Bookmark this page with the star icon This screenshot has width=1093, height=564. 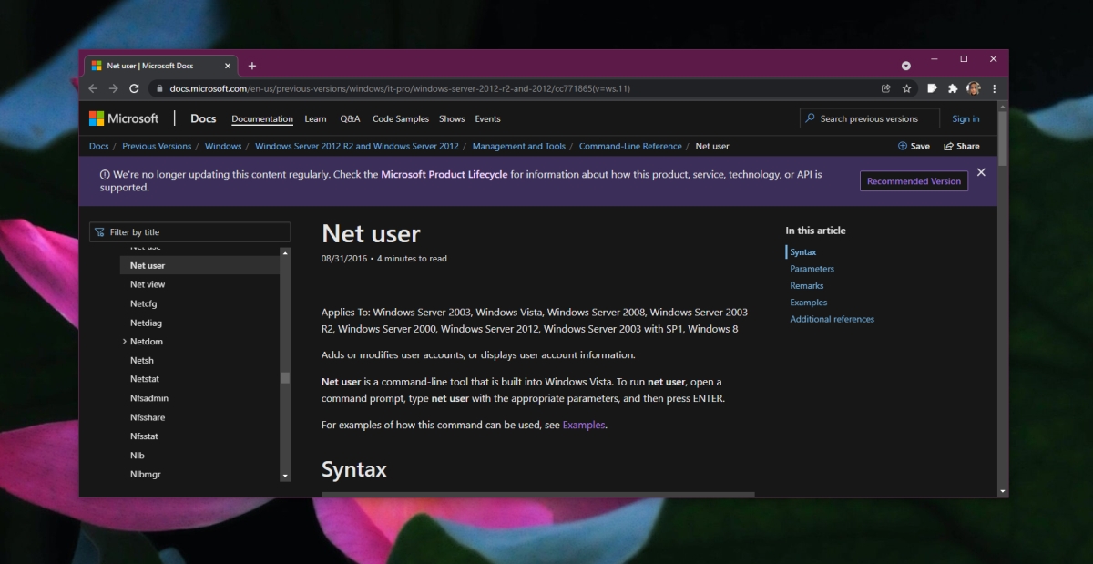pos(907,88)
